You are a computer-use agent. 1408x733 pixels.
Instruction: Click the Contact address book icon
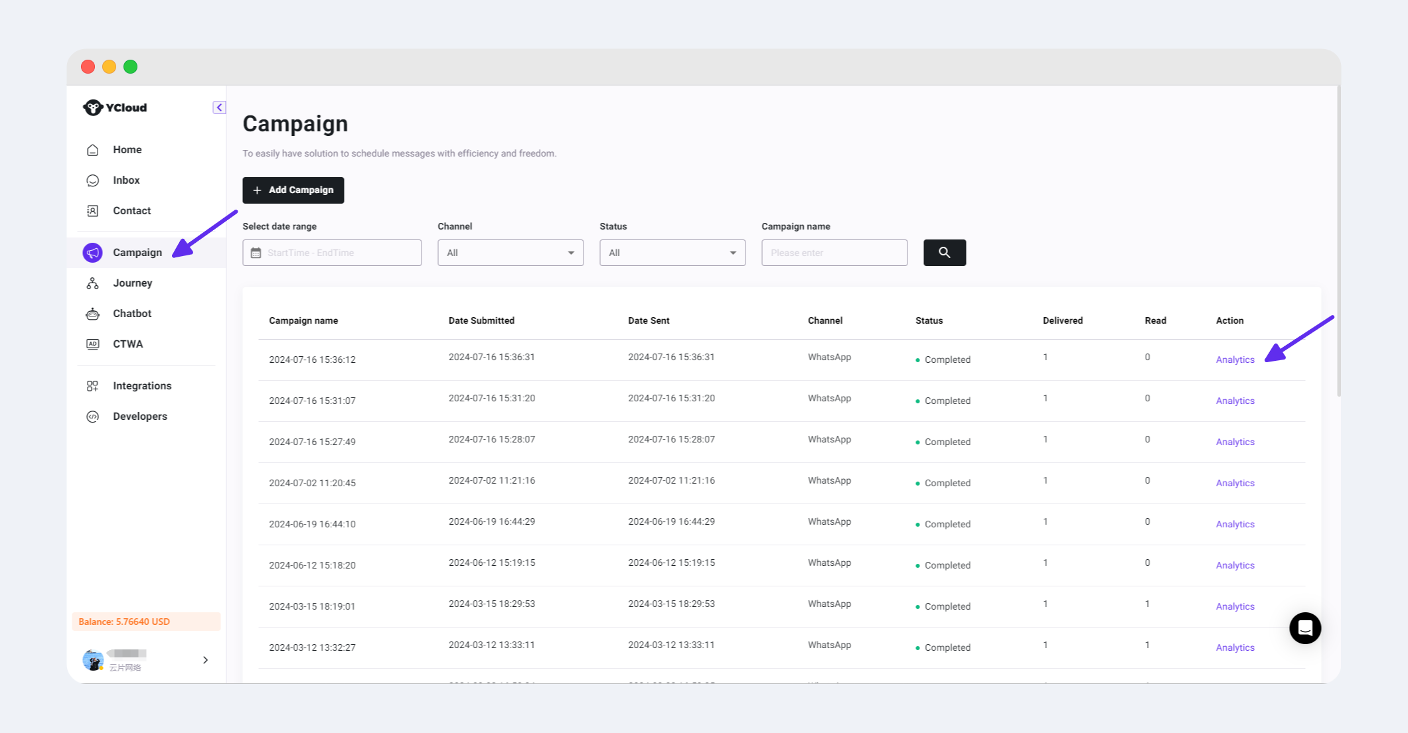point(93,211)
